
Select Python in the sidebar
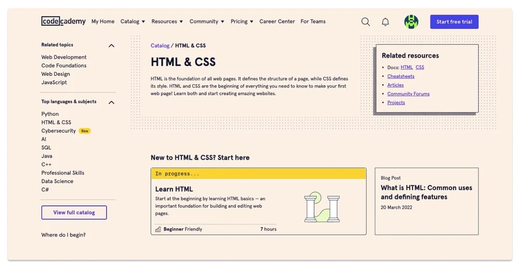[x=50, y=114]
